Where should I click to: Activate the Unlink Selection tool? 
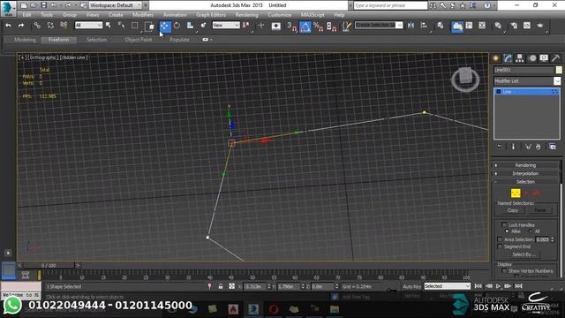[x=50, y=26]
